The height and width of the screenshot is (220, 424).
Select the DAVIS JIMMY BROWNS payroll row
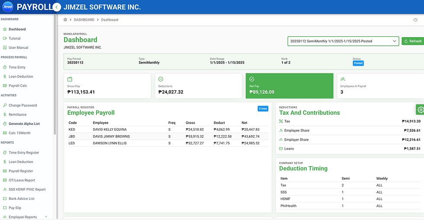[x=168, y=137]
